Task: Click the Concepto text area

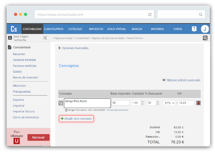Action: point(87,103)
